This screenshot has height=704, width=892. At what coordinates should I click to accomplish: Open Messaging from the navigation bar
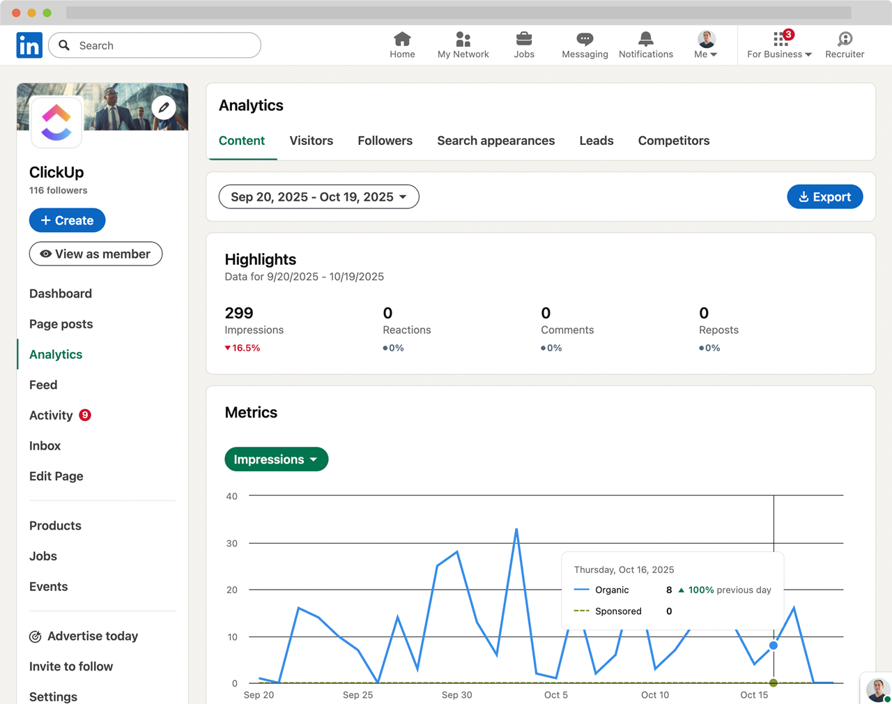coord(585,44)
